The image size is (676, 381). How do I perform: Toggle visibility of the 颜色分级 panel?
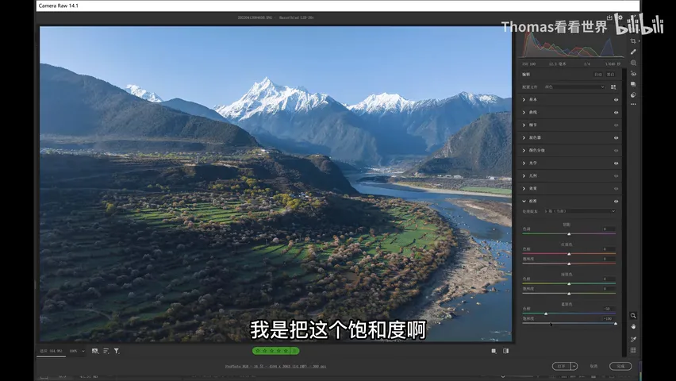pos(616,151)
